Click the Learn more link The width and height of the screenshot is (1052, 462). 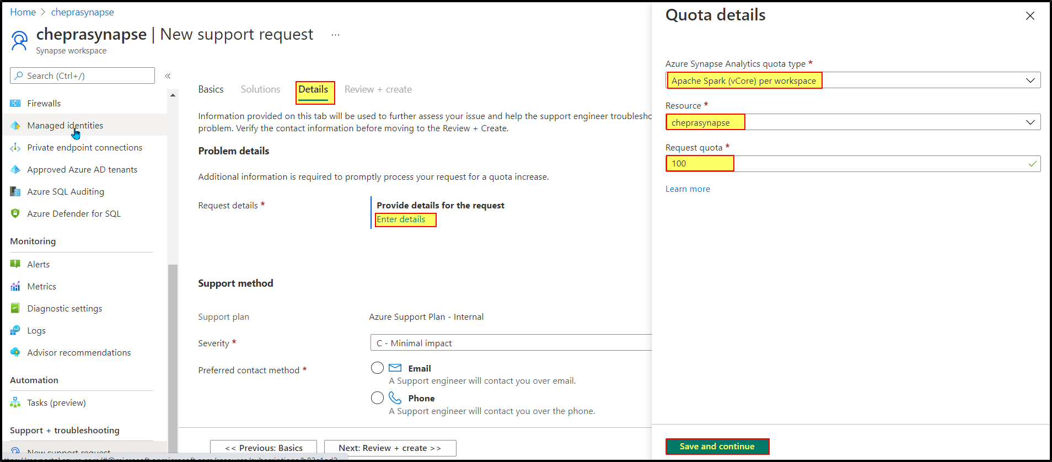(688, 189)
